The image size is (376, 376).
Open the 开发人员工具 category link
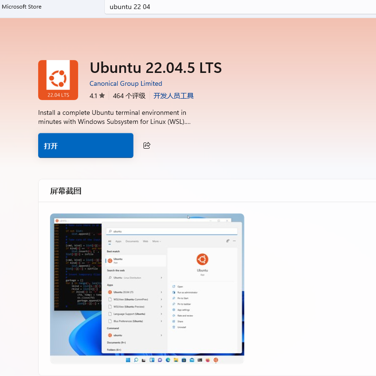173,96
